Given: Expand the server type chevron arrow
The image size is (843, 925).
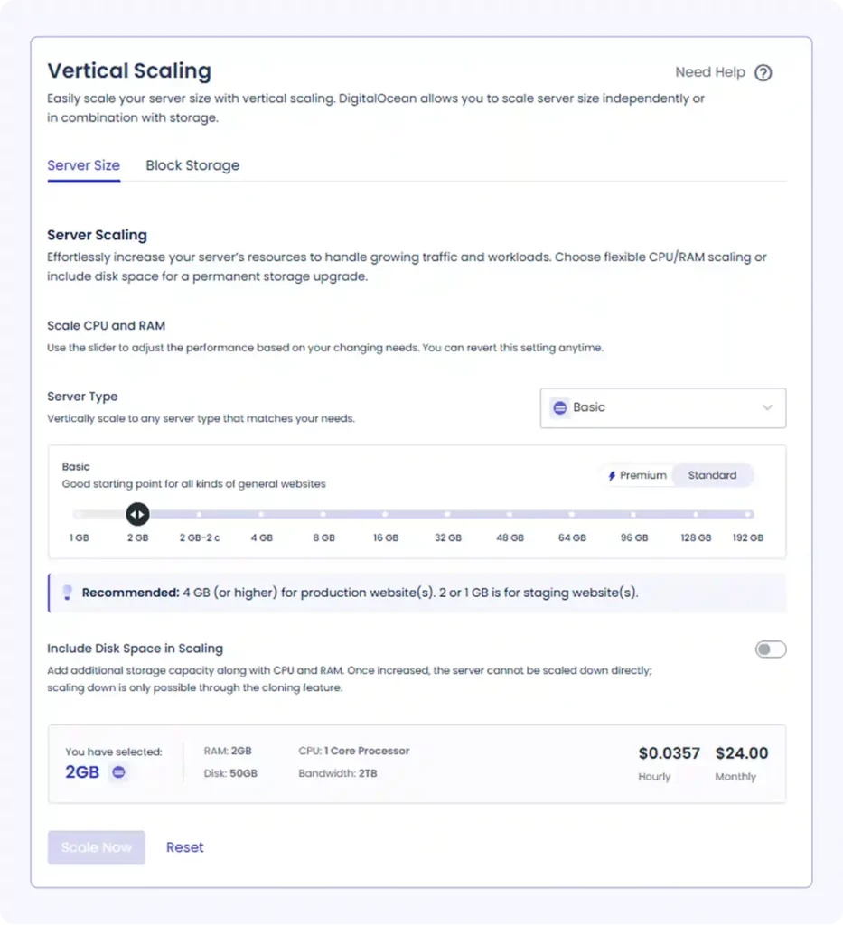Looking at the screenshot, I should [767, 407].
